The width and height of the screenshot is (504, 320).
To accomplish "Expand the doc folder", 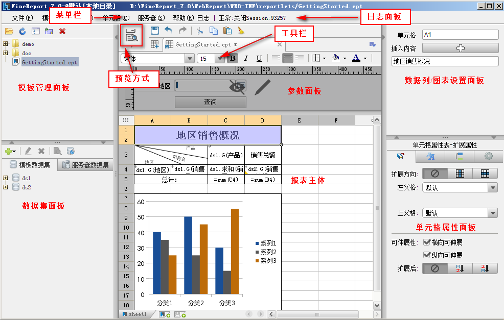I will [x=6, y=53].
